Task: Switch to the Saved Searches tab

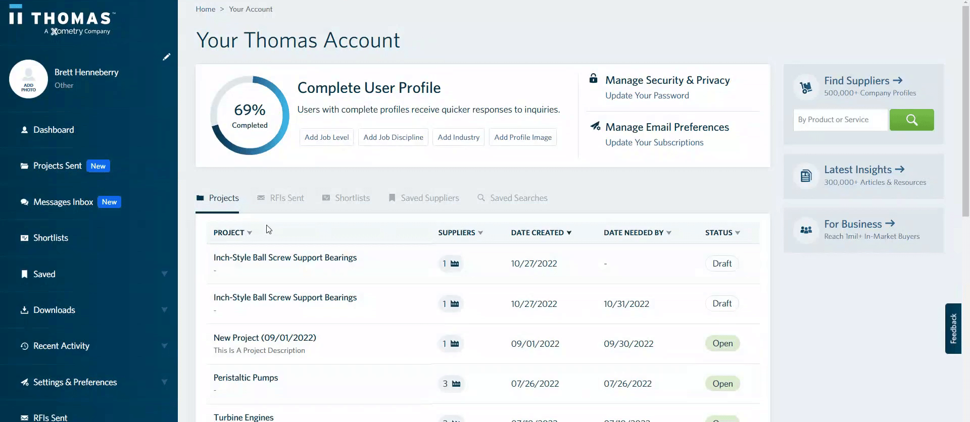Action: pos(512,198)
